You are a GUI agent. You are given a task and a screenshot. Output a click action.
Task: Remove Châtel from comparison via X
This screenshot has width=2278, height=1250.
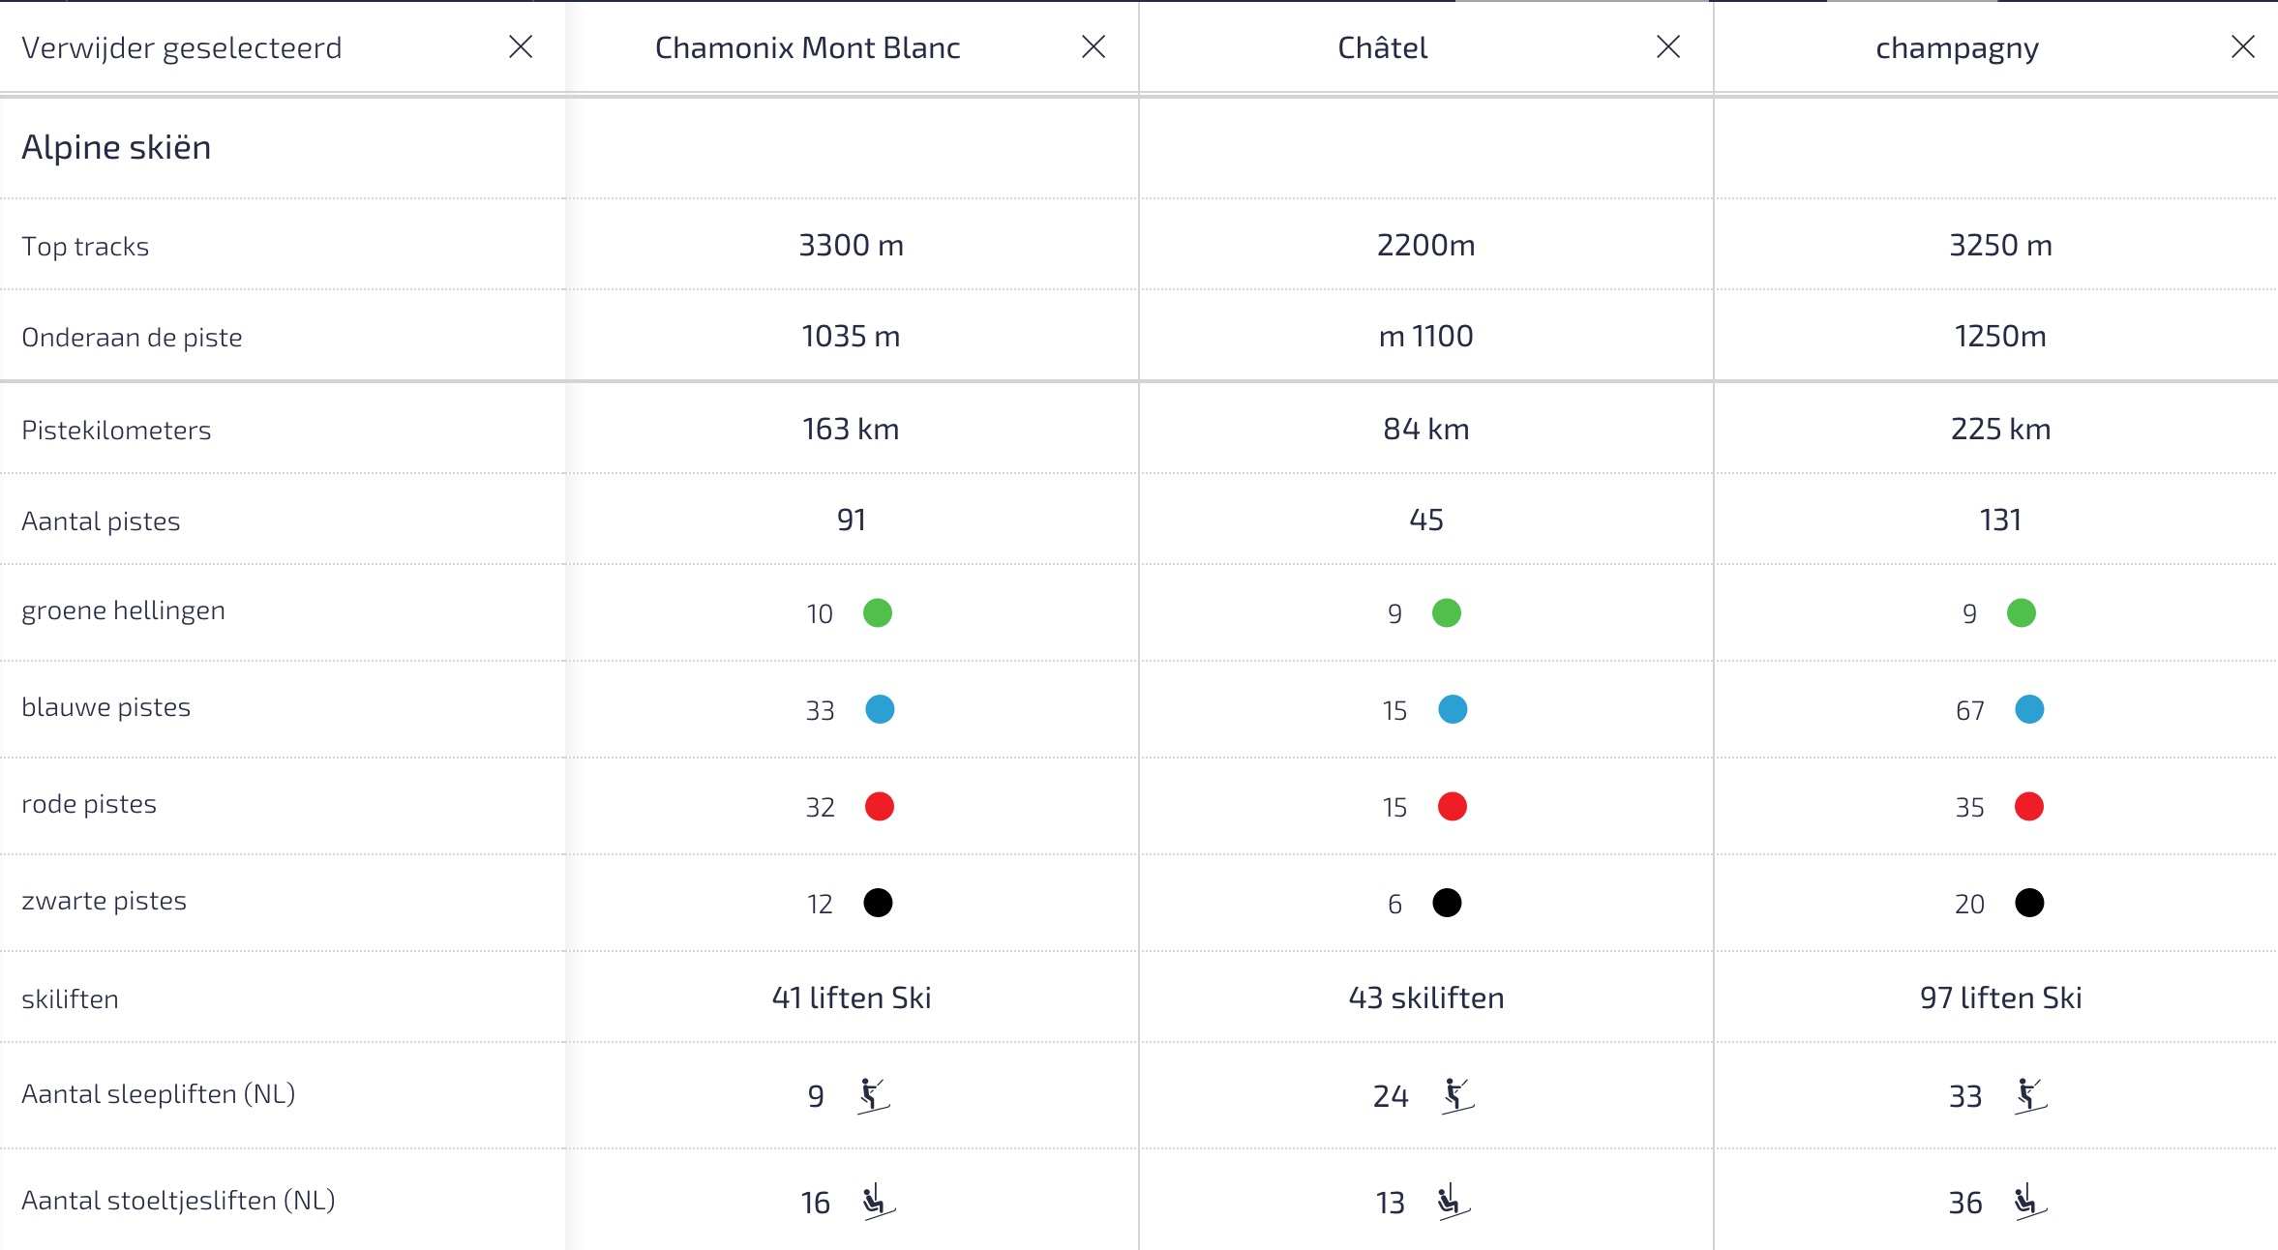click(x=1668, y=46)
